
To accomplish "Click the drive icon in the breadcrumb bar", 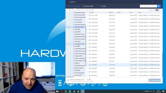I will point(70,10).
